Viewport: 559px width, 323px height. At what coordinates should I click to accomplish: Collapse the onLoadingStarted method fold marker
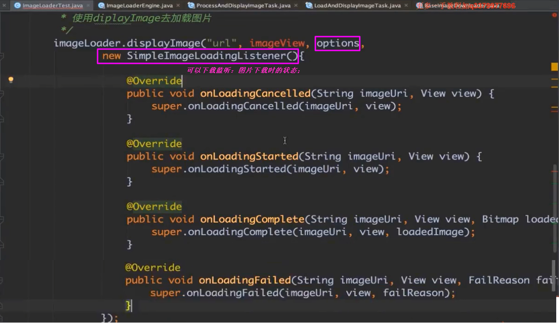(x=2, y=156)
